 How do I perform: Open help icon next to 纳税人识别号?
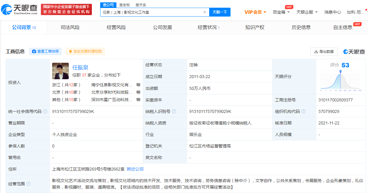click(x=174, y=111)
